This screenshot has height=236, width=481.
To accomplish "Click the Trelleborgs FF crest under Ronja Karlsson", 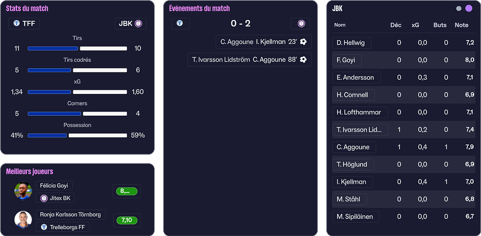I will pyautogui.click(x=44, y=226).
